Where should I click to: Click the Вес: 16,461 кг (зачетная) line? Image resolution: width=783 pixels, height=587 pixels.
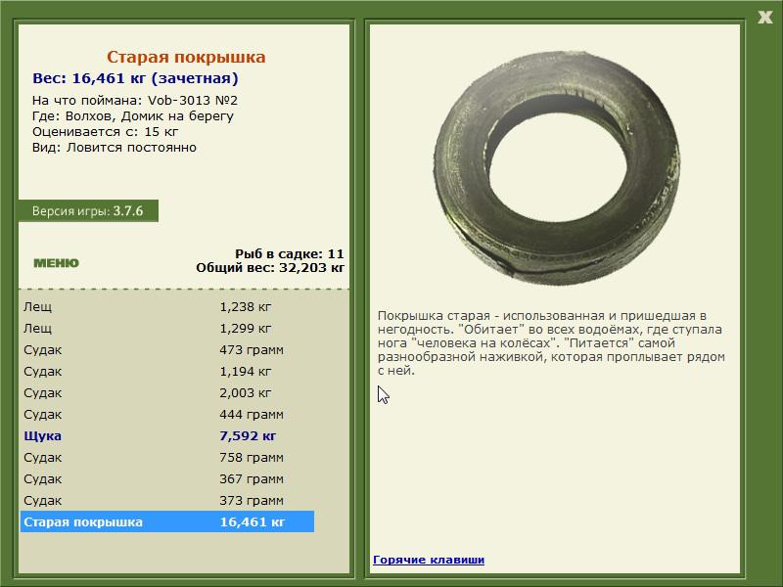coord(135,78)
